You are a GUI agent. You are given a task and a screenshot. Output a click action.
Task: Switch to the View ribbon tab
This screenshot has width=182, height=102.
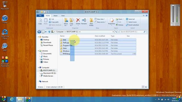click(63, 16)
